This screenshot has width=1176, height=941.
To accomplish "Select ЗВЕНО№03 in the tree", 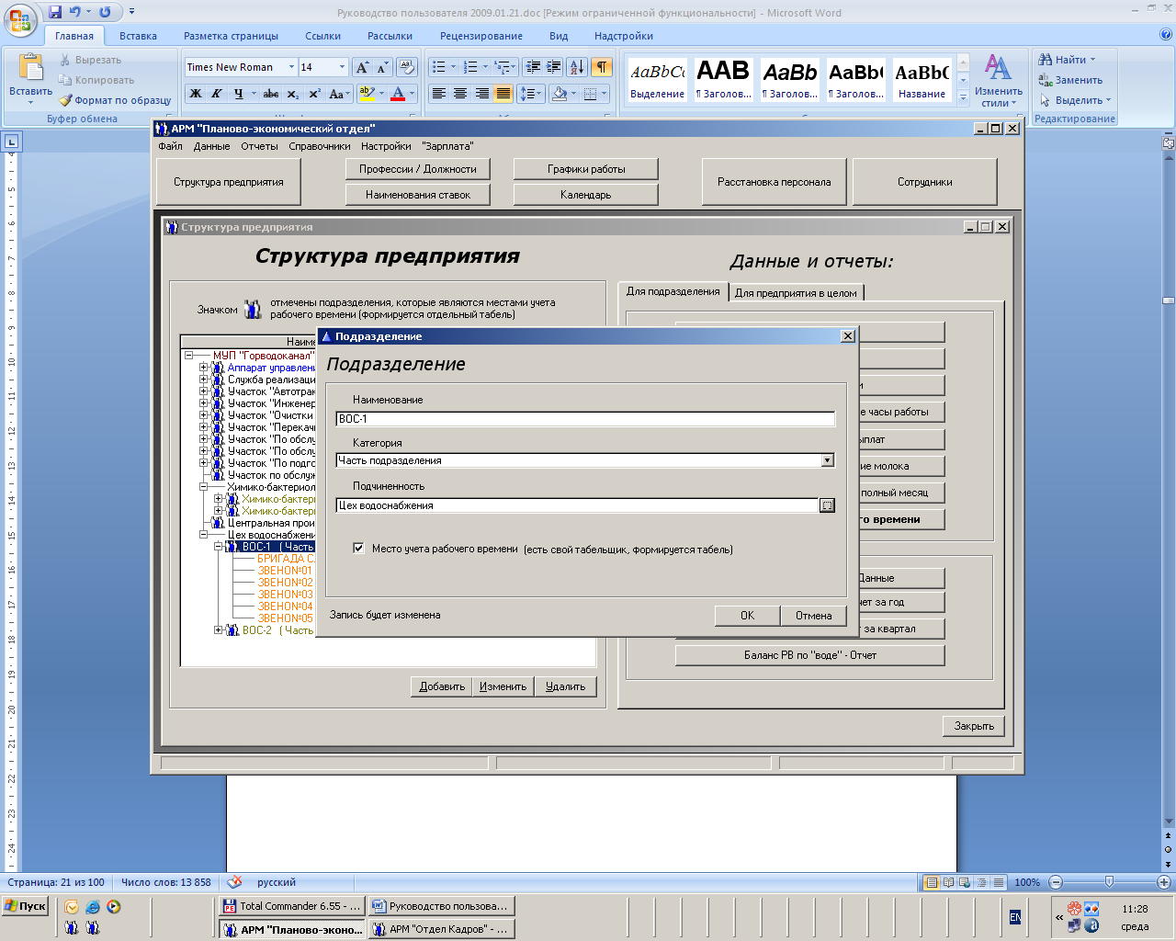I will [285, 595].
